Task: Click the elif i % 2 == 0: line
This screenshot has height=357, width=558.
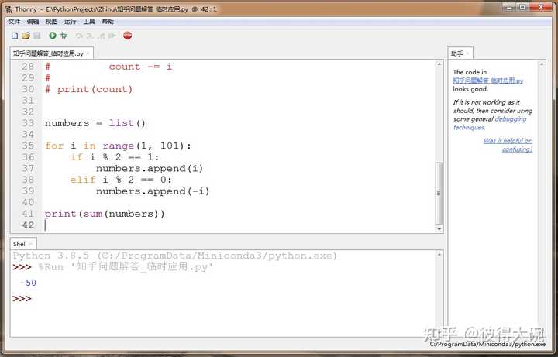Action: point(121,180)
